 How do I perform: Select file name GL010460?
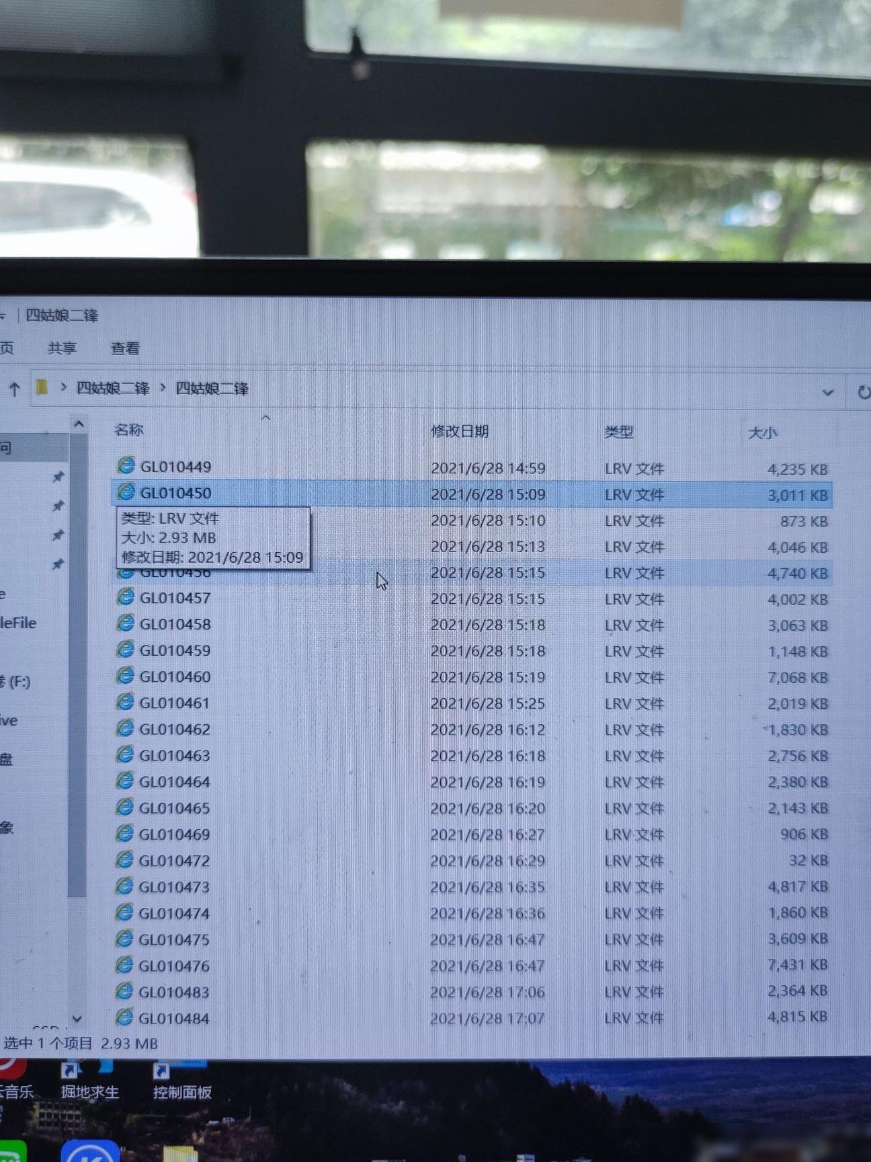175,676
